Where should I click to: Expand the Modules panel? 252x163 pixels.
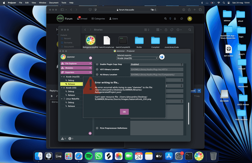76,68
